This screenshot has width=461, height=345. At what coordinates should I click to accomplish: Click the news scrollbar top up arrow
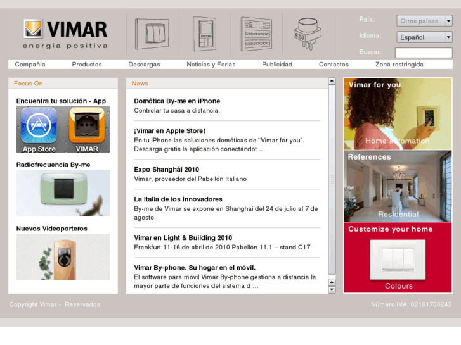332,81
